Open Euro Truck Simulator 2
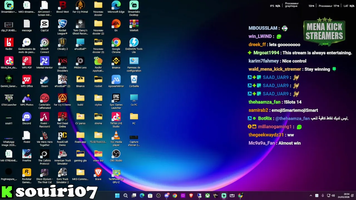The image size is (356, 200). 62,176
